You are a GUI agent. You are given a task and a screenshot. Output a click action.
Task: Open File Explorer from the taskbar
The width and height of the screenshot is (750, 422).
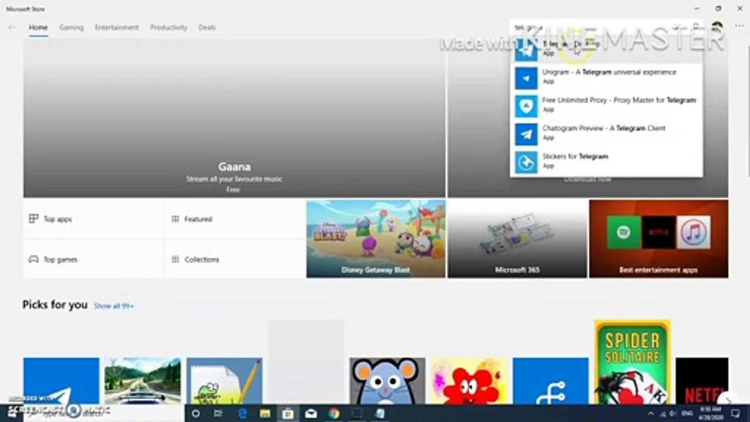click(x=265, y=413)
